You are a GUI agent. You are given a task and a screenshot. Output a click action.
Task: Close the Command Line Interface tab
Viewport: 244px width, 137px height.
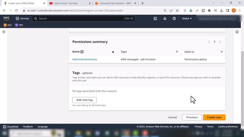[x=135, y=3]
